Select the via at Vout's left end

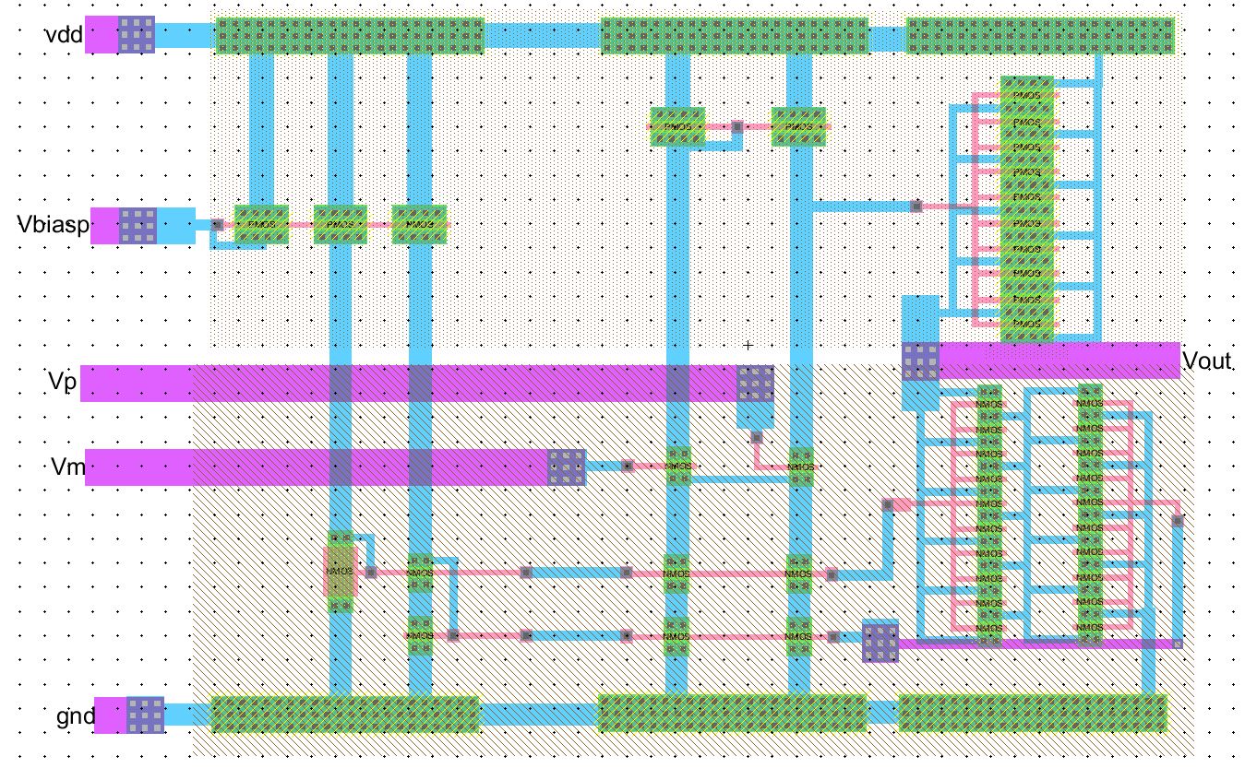point(920,360)
